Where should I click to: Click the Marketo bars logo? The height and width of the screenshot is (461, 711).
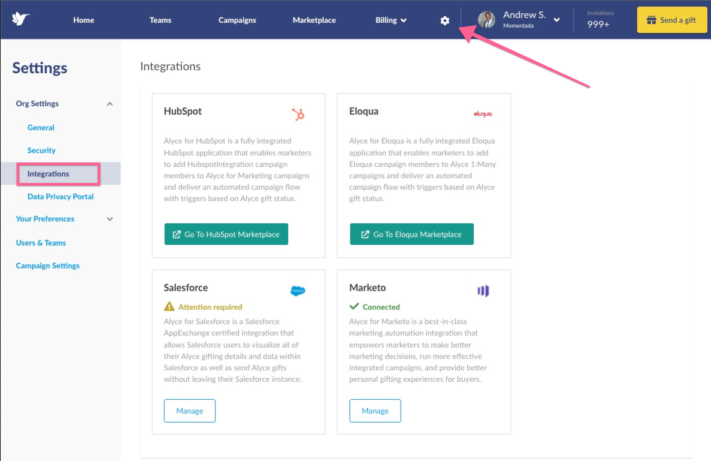coord(483,291)
